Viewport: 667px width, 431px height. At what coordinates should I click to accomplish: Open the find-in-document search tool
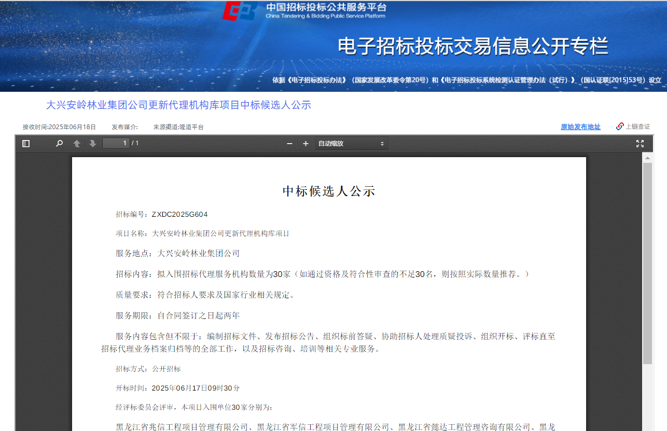[x=59, y=144]
